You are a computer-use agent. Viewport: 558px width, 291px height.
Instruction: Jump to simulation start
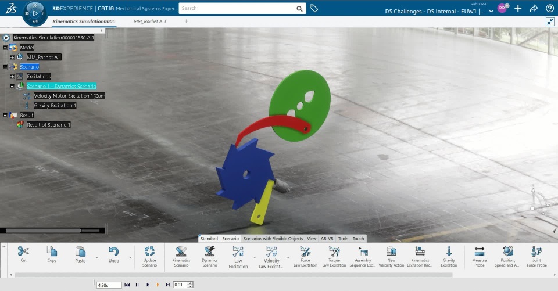coord(127,285)
